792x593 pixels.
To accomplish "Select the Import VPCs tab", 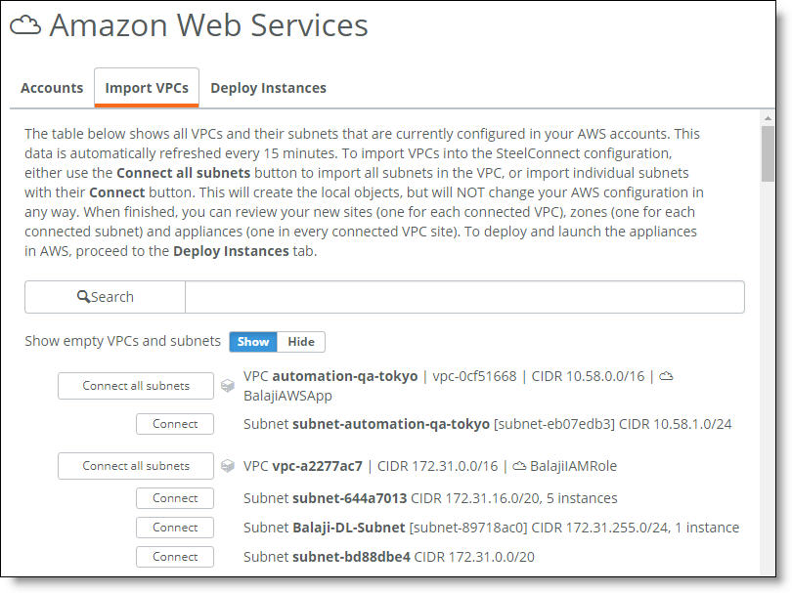I will pos(147,88).
